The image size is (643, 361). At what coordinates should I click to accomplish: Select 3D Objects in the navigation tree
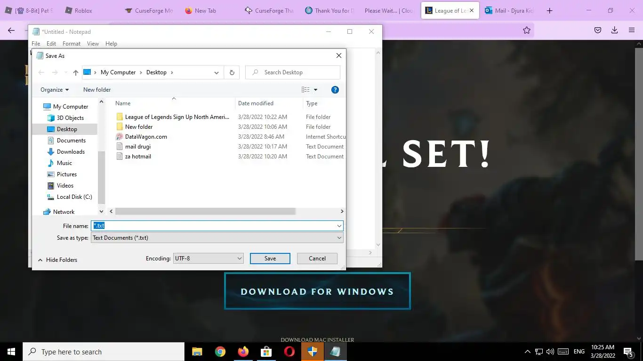[70, 118]
